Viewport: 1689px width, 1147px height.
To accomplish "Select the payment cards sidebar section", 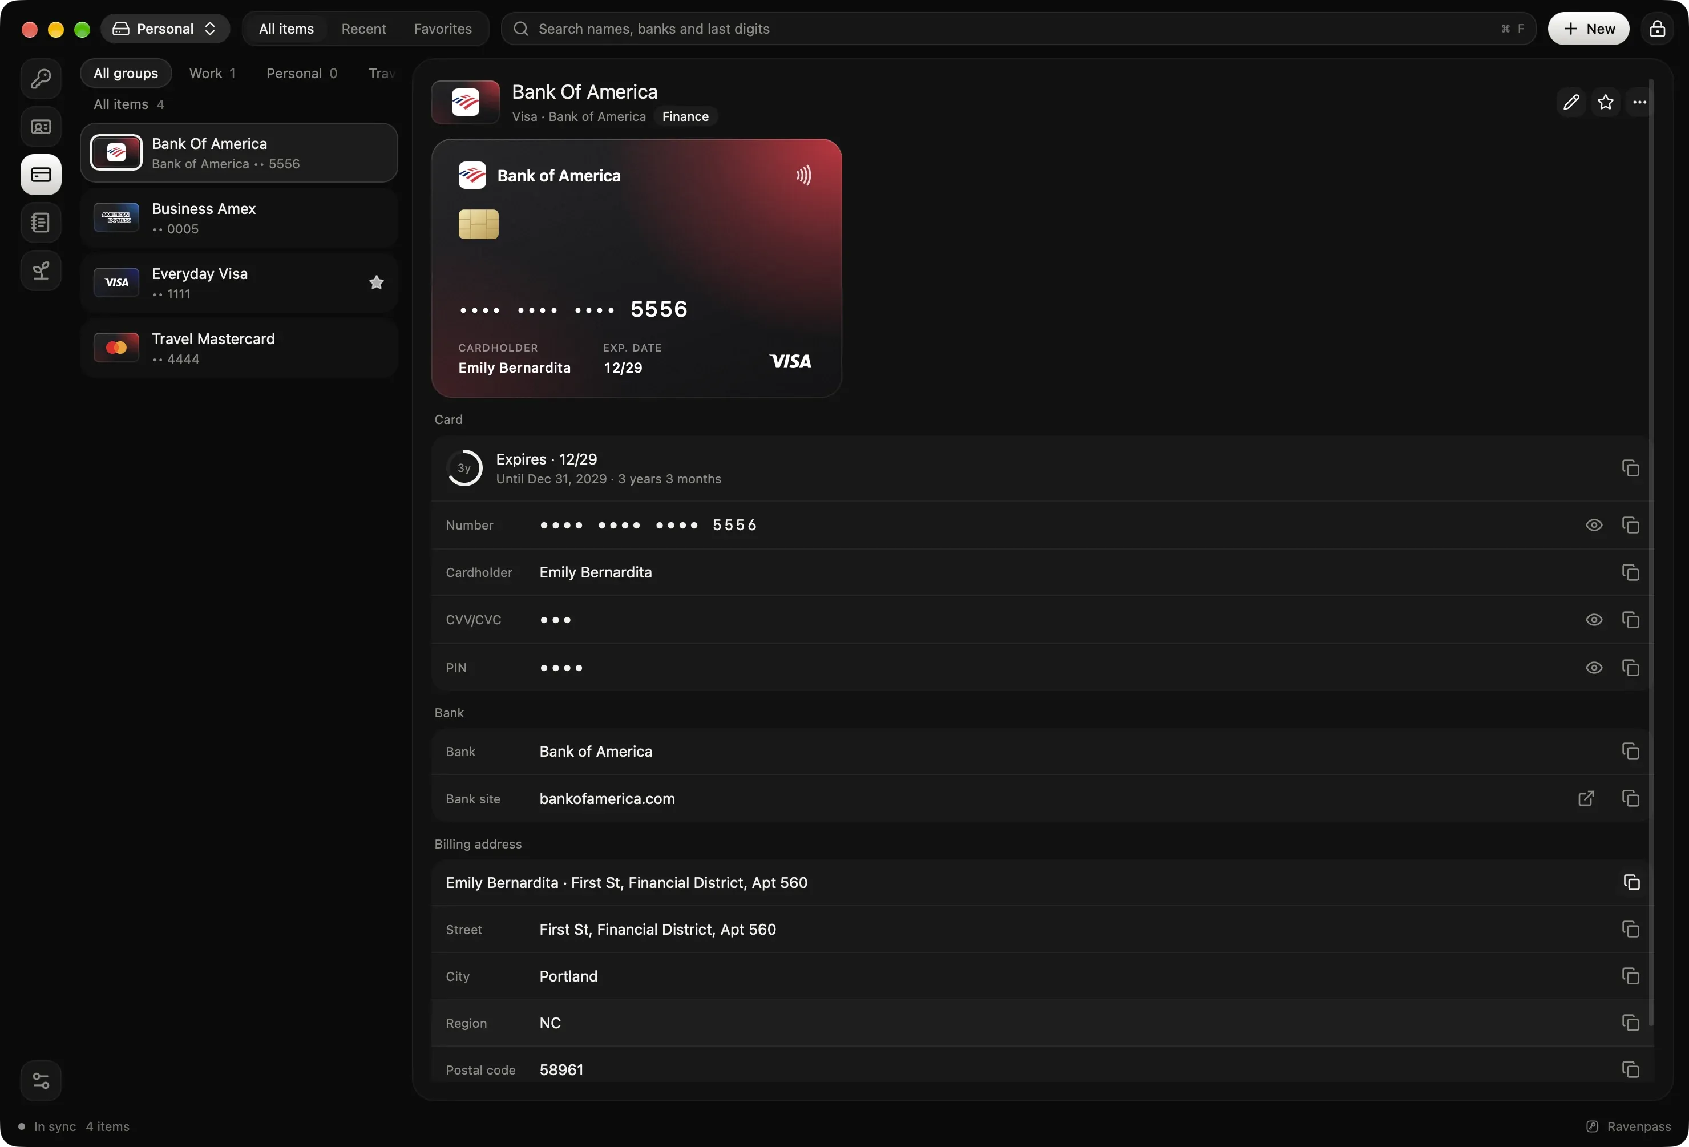I will pos(41,175).
